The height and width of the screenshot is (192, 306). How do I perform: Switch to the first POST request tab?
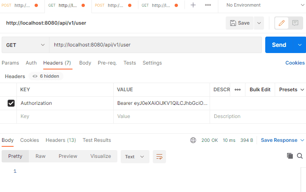pyautogui.click(x=20, y=5)
